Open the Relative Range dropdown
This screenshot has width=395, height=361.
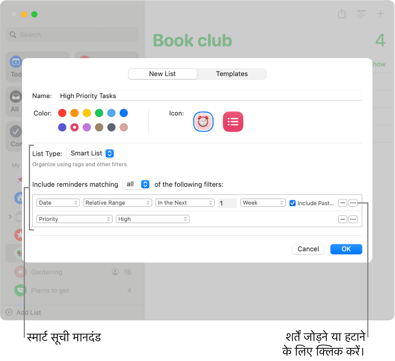coord(118,203)
